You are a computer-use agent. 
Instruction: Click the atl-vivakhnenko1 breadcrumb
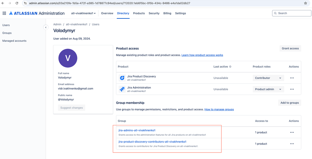77,24
